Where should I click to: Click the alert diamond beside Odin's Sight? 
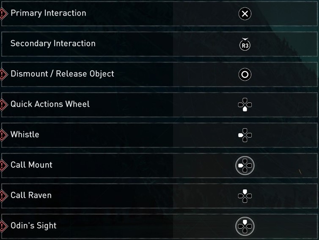click(3, 226)
